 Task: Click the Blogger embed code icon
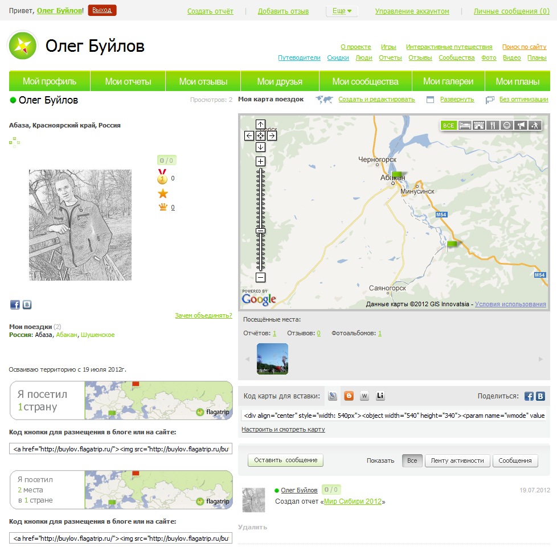coord(349,396)
